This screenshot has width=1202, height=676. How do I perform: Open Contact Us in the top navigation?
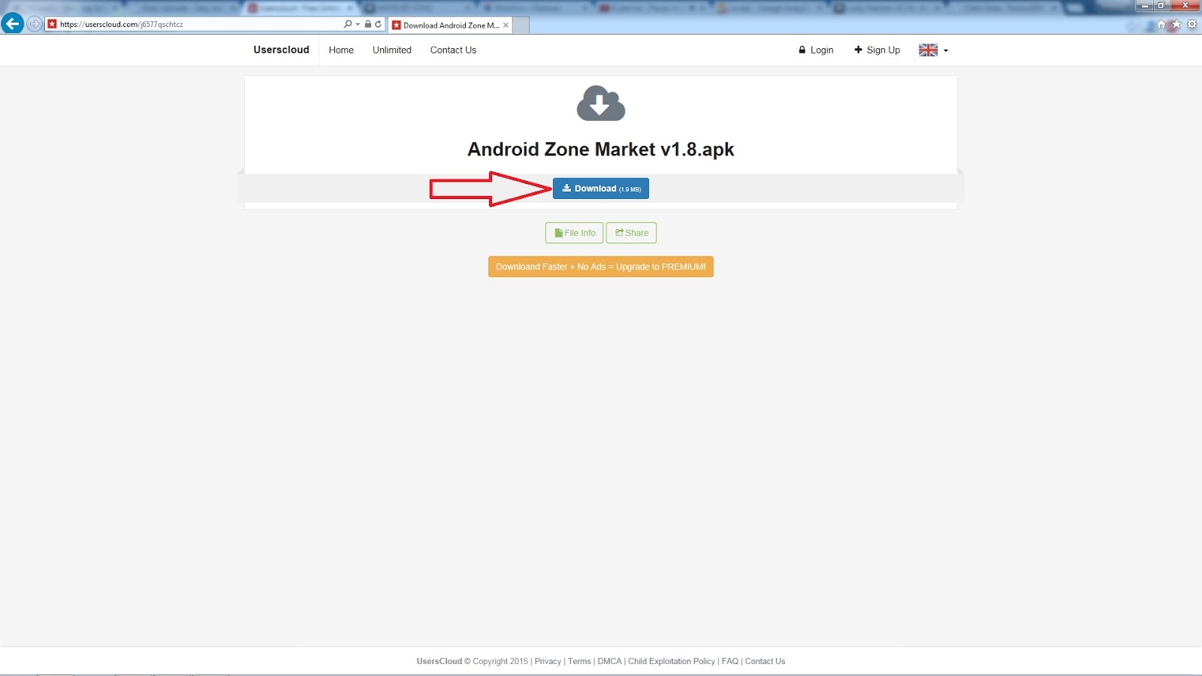pyautogui.click(x=453, y=50)
